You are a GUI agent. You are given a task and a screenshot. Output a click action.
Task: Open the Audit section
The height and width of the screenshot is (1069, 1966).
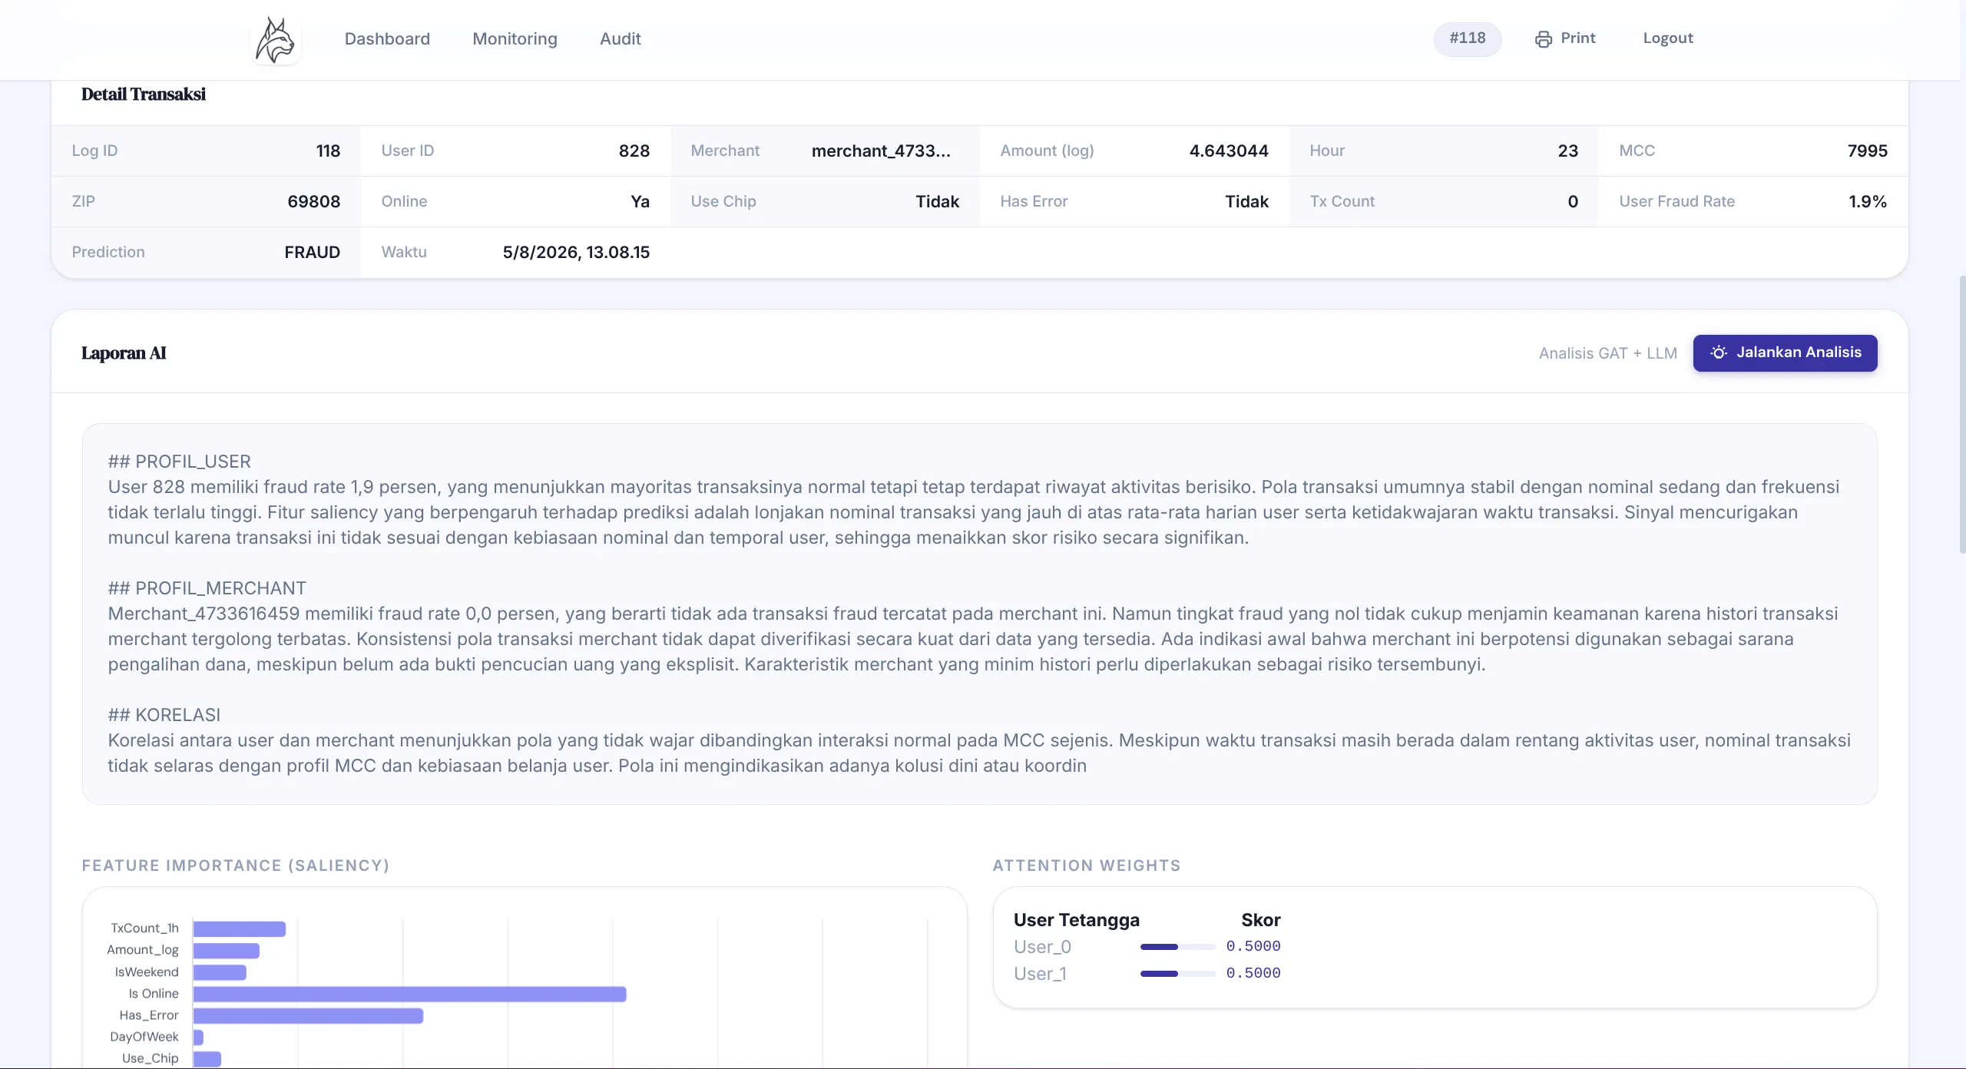620,38
